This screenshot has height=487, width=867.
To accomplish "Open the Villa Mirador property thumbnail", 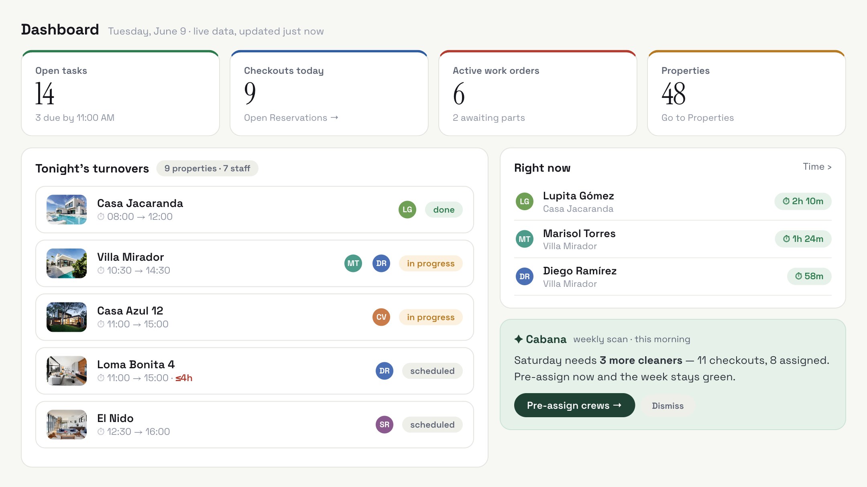I will [67, 263].
